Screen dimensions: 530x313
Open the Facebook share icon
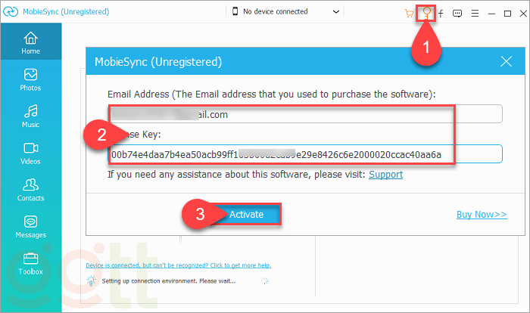tap(441, 13)
